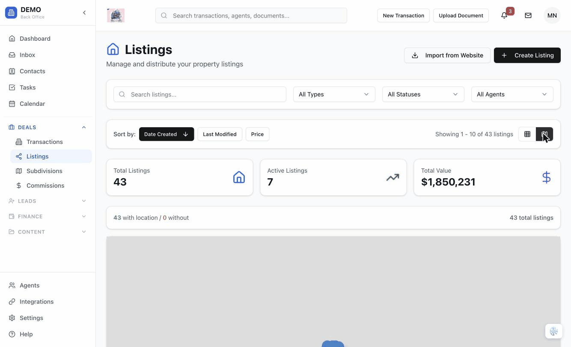This screenshot has height=347, width=571.
Task: Click the company logo image in header
Action: click(x=116, y=15)
